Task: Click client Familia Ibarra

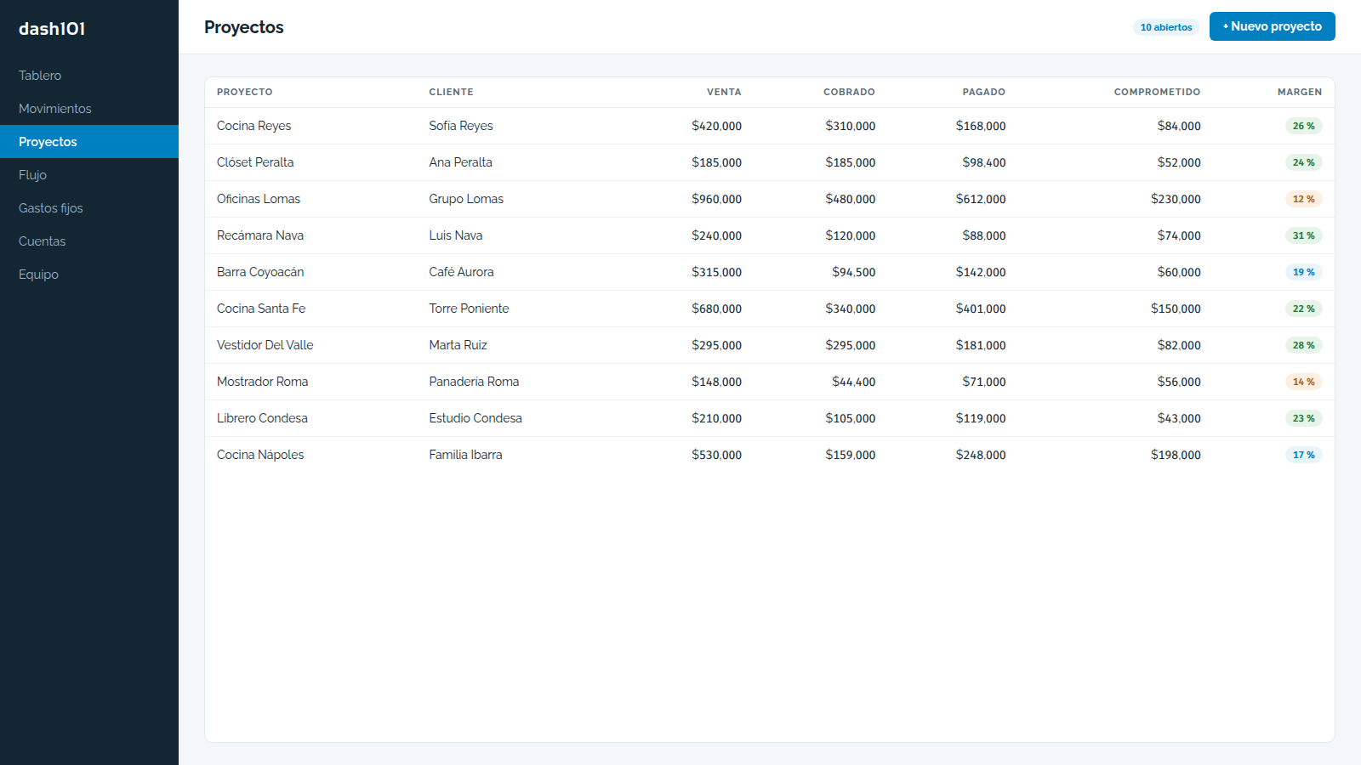Action: tap(465, 455)
